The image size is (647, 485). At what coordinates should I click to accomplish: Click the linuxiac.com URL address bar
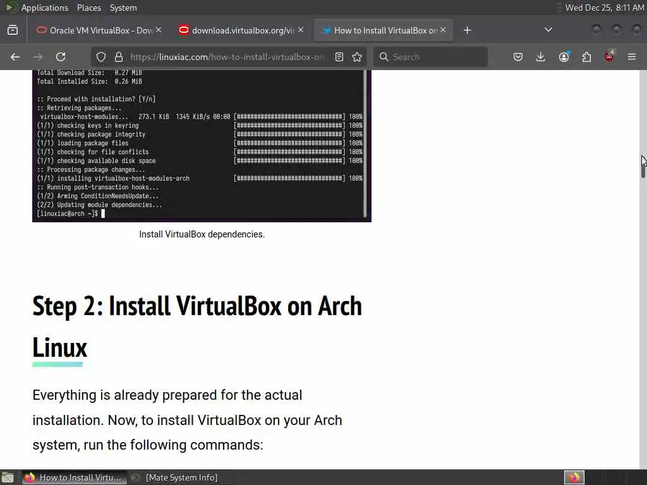227,57
